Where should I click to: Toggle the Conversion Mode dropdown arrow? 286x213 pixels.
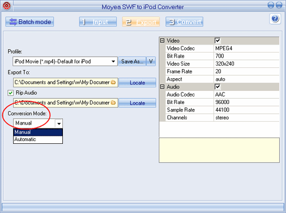pos(59,123)
